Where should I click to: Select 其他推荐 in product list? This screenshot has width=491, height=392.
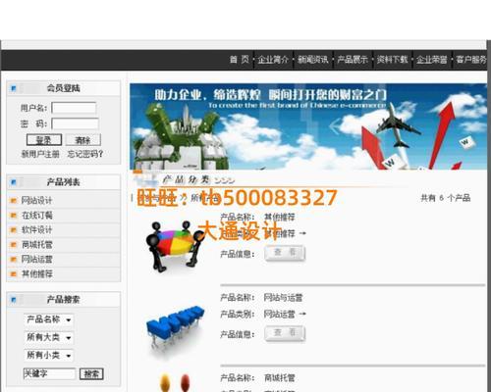tap(36, 273)
